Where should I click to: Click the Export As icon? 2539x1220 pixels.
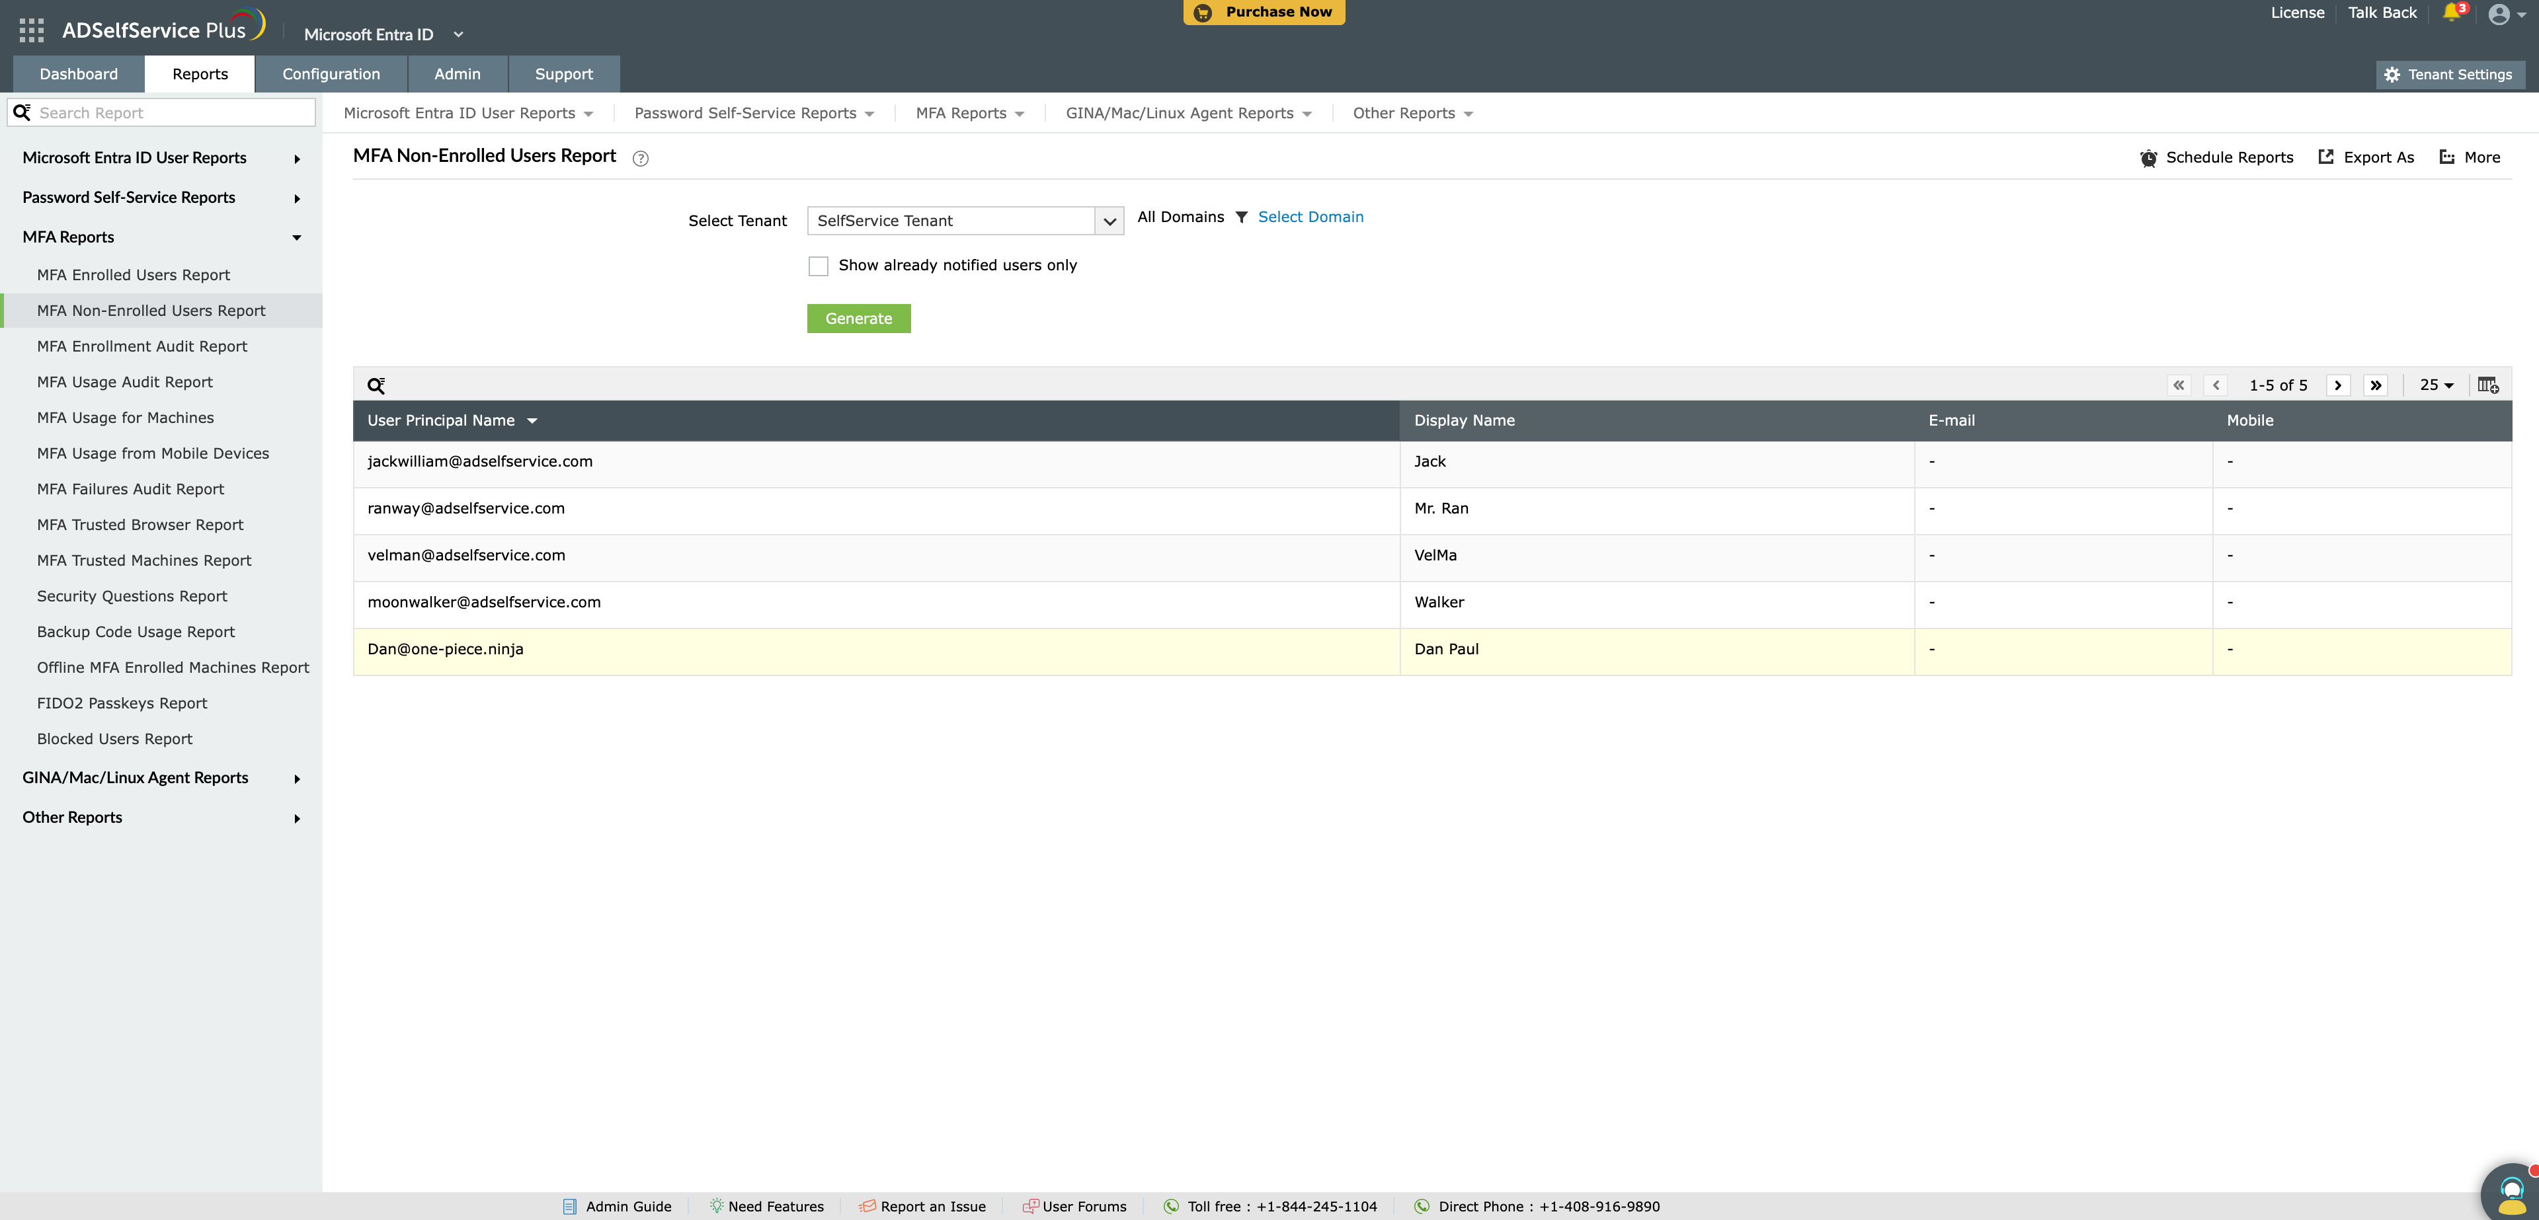click(2326, 157)
